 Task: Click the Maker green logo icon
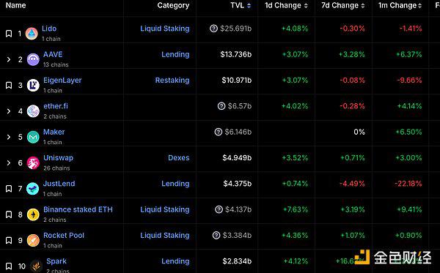click(33, 137)
